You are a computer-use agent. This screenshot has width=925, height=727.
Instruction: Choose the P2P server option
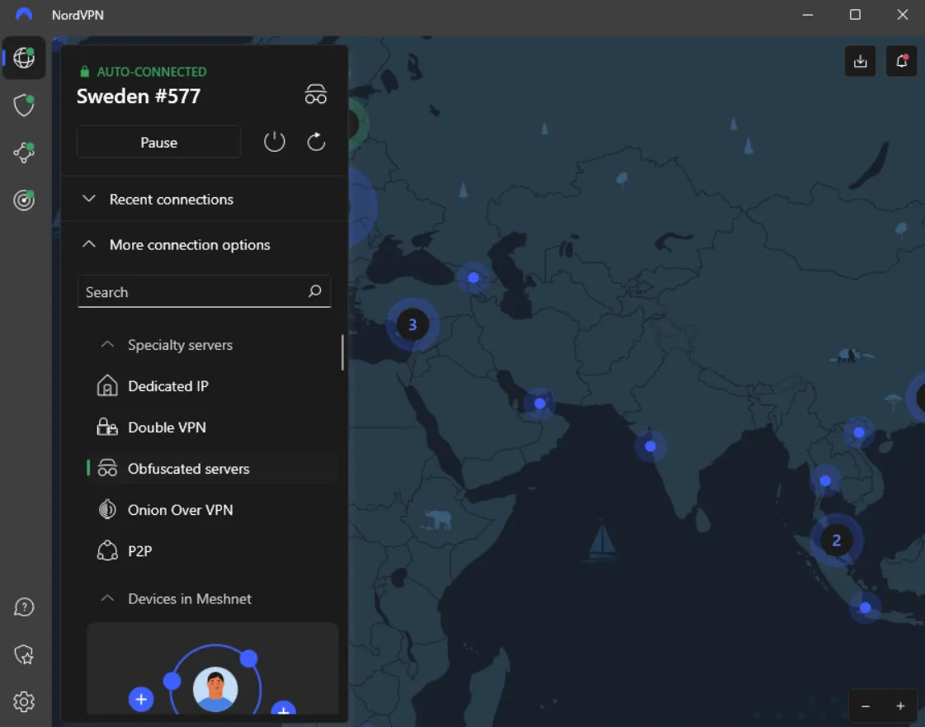pos(139,551)
